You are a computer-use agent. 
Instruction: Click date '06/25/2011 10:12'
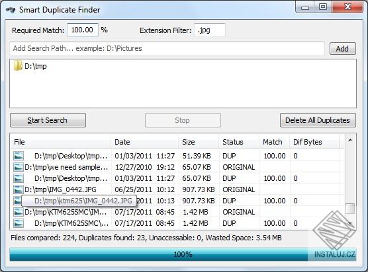(x=145, y=189)
